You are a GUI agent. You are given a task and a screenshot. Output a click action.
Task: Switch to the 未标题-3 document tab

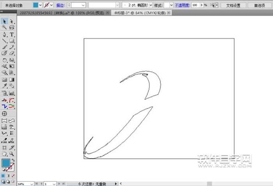pos(140,13)
